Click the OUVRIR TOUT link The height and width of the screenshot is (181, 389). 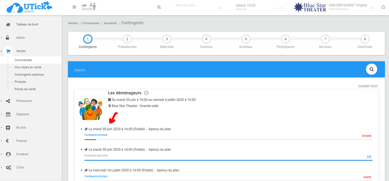pyautogui.click(x=368, y=86)
